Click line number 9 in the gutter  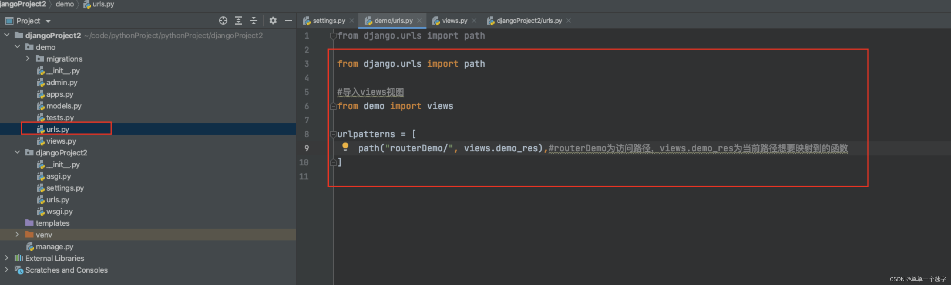click(x=306, y=148)
